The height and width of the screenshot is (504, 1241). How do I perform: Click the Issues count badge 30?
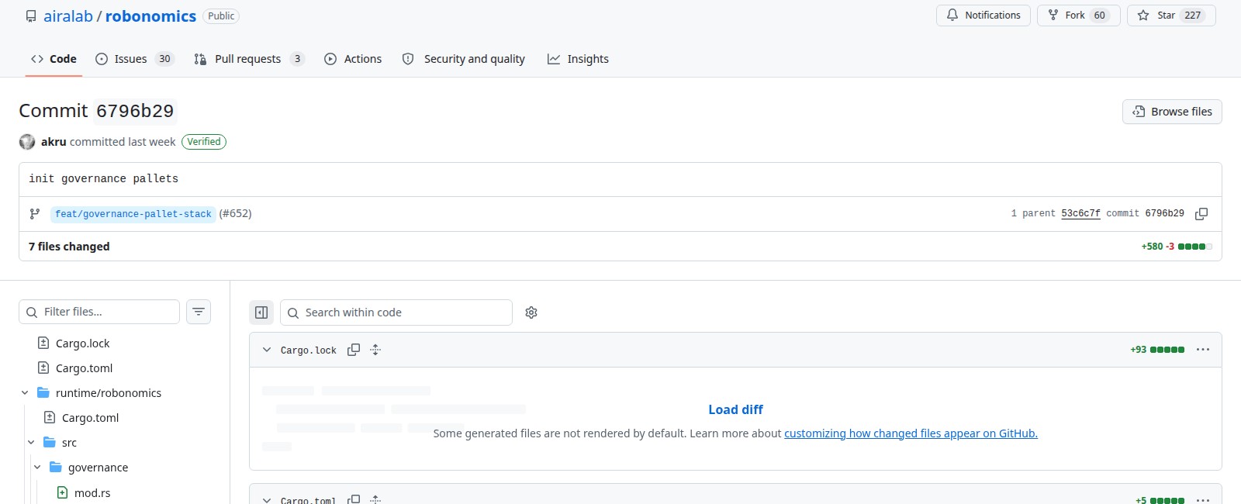[x=164, y=59]
